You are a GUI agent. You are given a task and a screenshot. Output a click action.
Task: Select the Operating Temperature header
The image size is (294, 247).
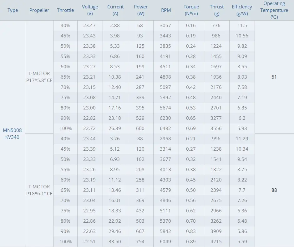pyautogui.click(x=274, y=10)
